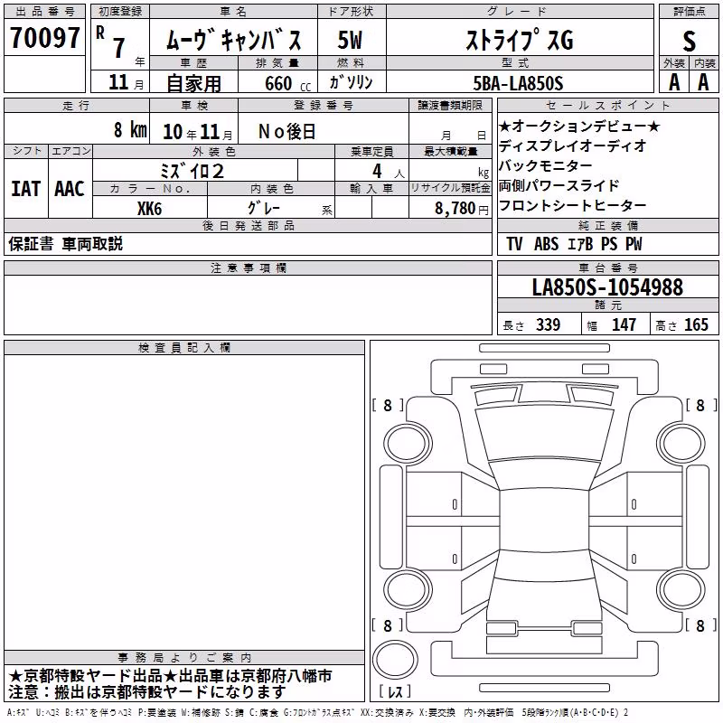The height and width of the screenshot is (723, 723).
Task: Click the 車検 expiry 10年11月
Action: [x=198, y=132]
